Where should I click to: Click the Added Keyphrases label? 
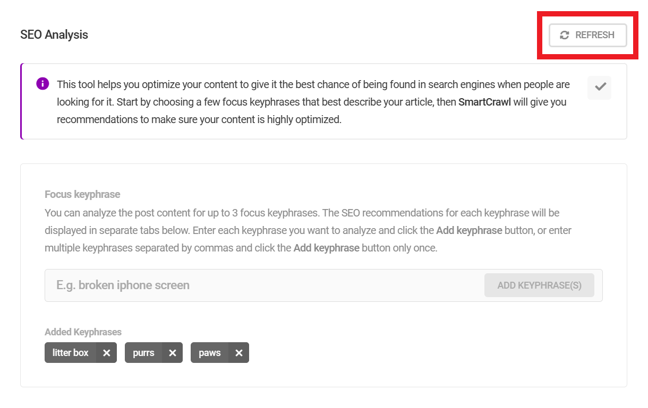click(83, 332)
